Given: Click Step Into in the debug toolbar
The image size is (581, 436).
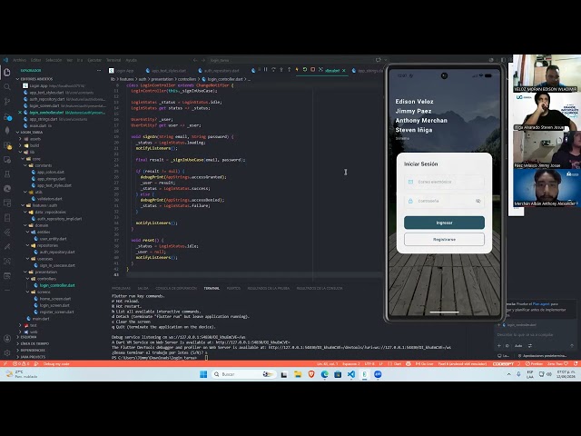Looking at the screenshot, I should click(281, 70).
